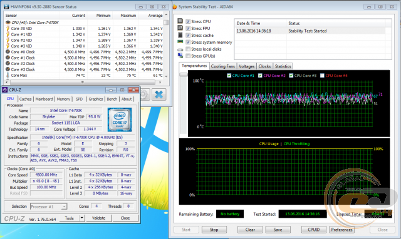Image resolution: width=401 pixels, height=239 pixels.
Task: Click the Clear button in AIDA64
Action: [x=250, y=230]
